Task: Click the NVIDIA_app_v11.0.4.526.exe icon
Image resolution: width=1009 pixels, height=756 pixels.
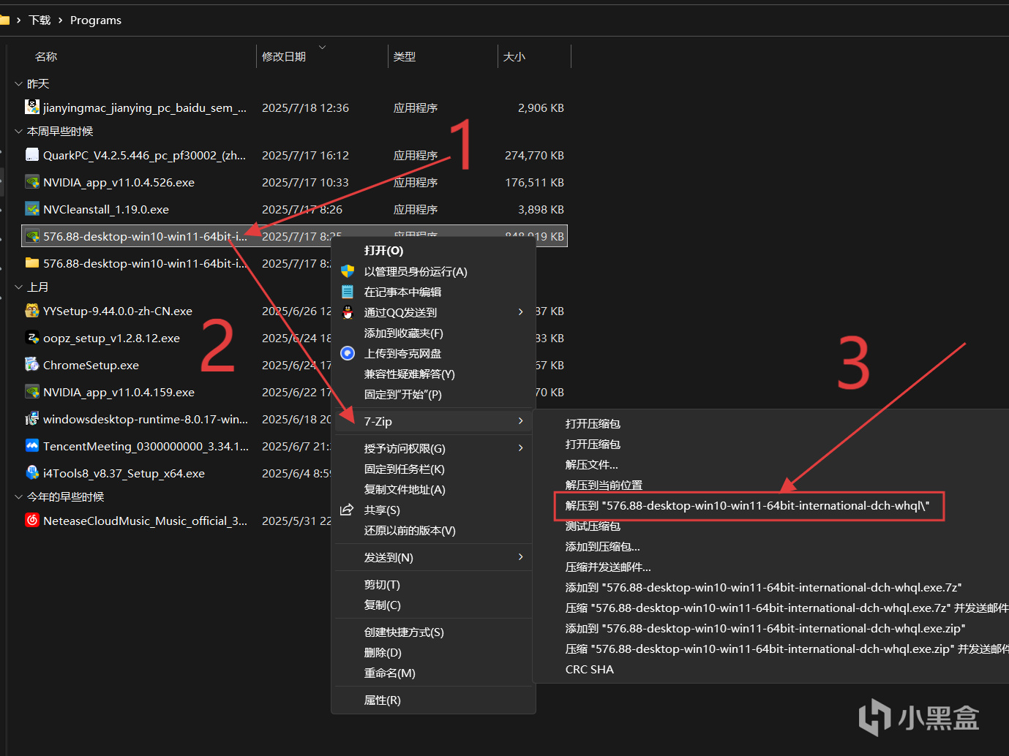Action: (x=32, y=182)
